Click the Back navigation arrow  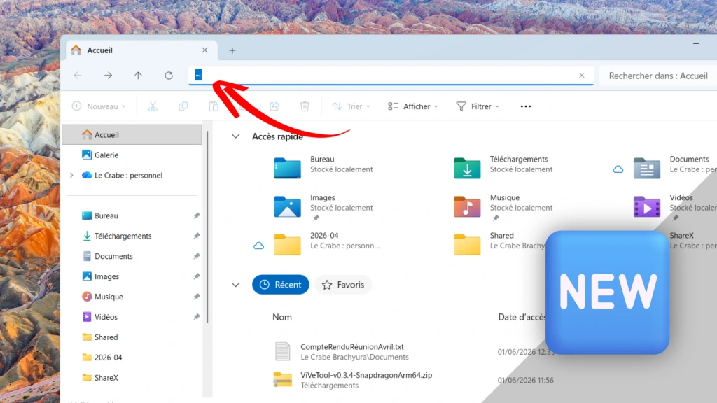pyautogui.click(x=78, y=76)
